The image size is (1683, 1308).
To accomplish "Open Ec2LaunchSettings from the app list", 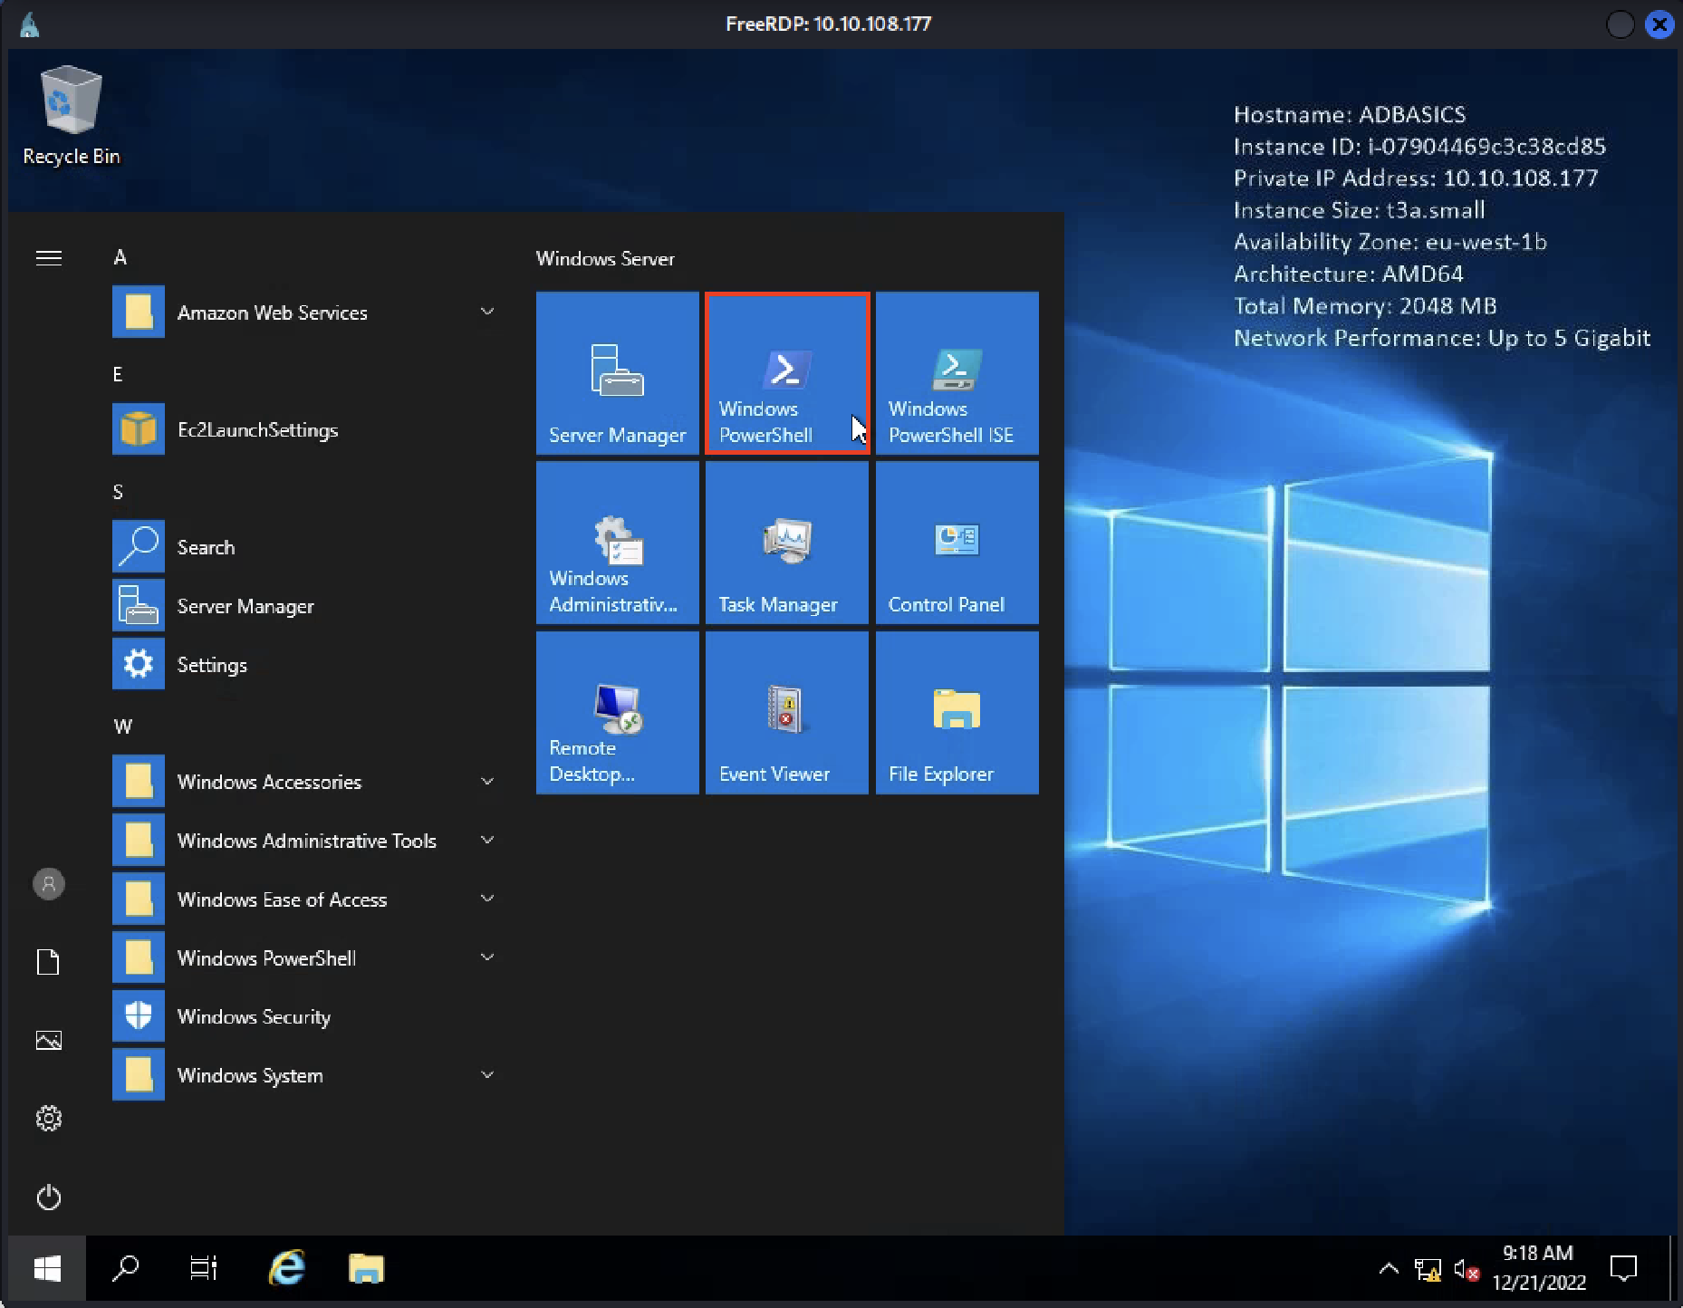I will [308, 429].
